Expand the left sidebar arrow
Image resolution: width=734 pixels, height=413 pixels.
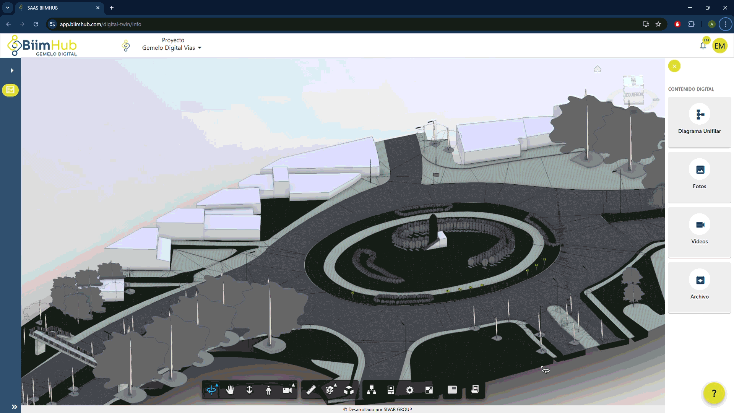(x=12, y=70)
